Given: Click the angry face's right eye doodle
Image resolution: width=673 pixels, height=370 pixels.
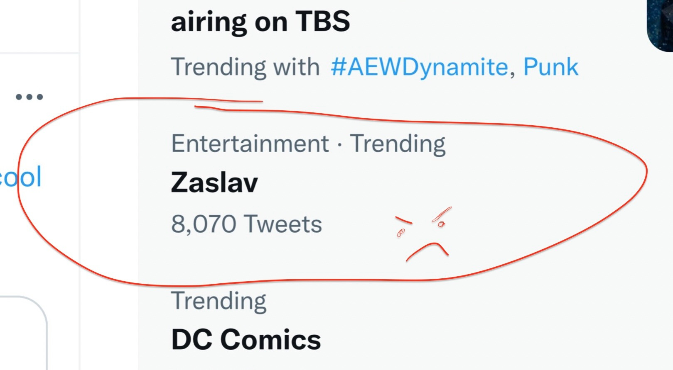Looking at the screenshot, I should 441,224.
